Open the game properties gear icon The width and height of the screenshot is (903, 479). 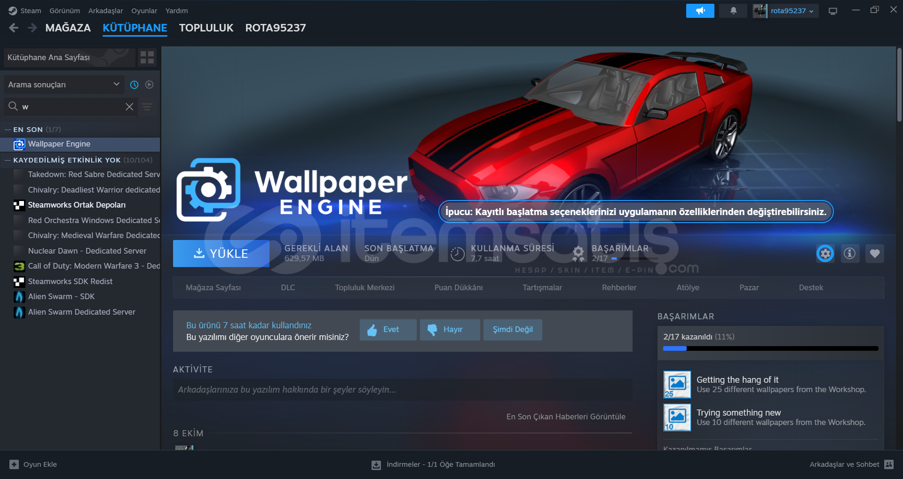coord(824,254)
